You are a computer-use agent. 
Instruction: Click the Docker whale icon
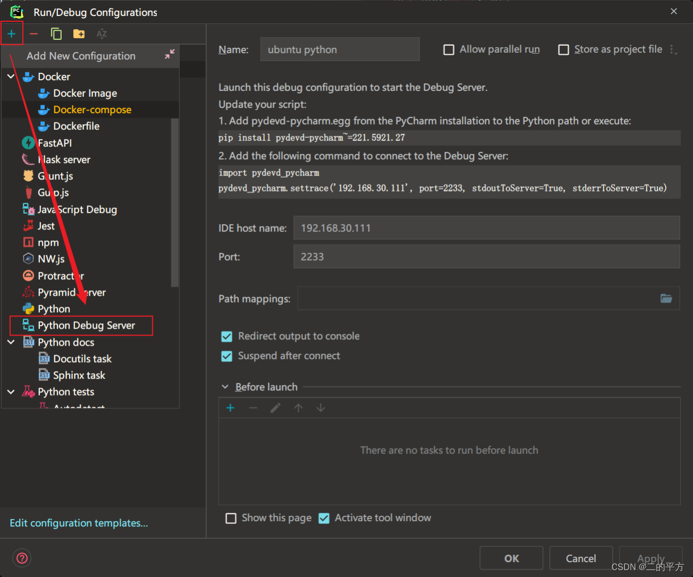coord(29,77)
